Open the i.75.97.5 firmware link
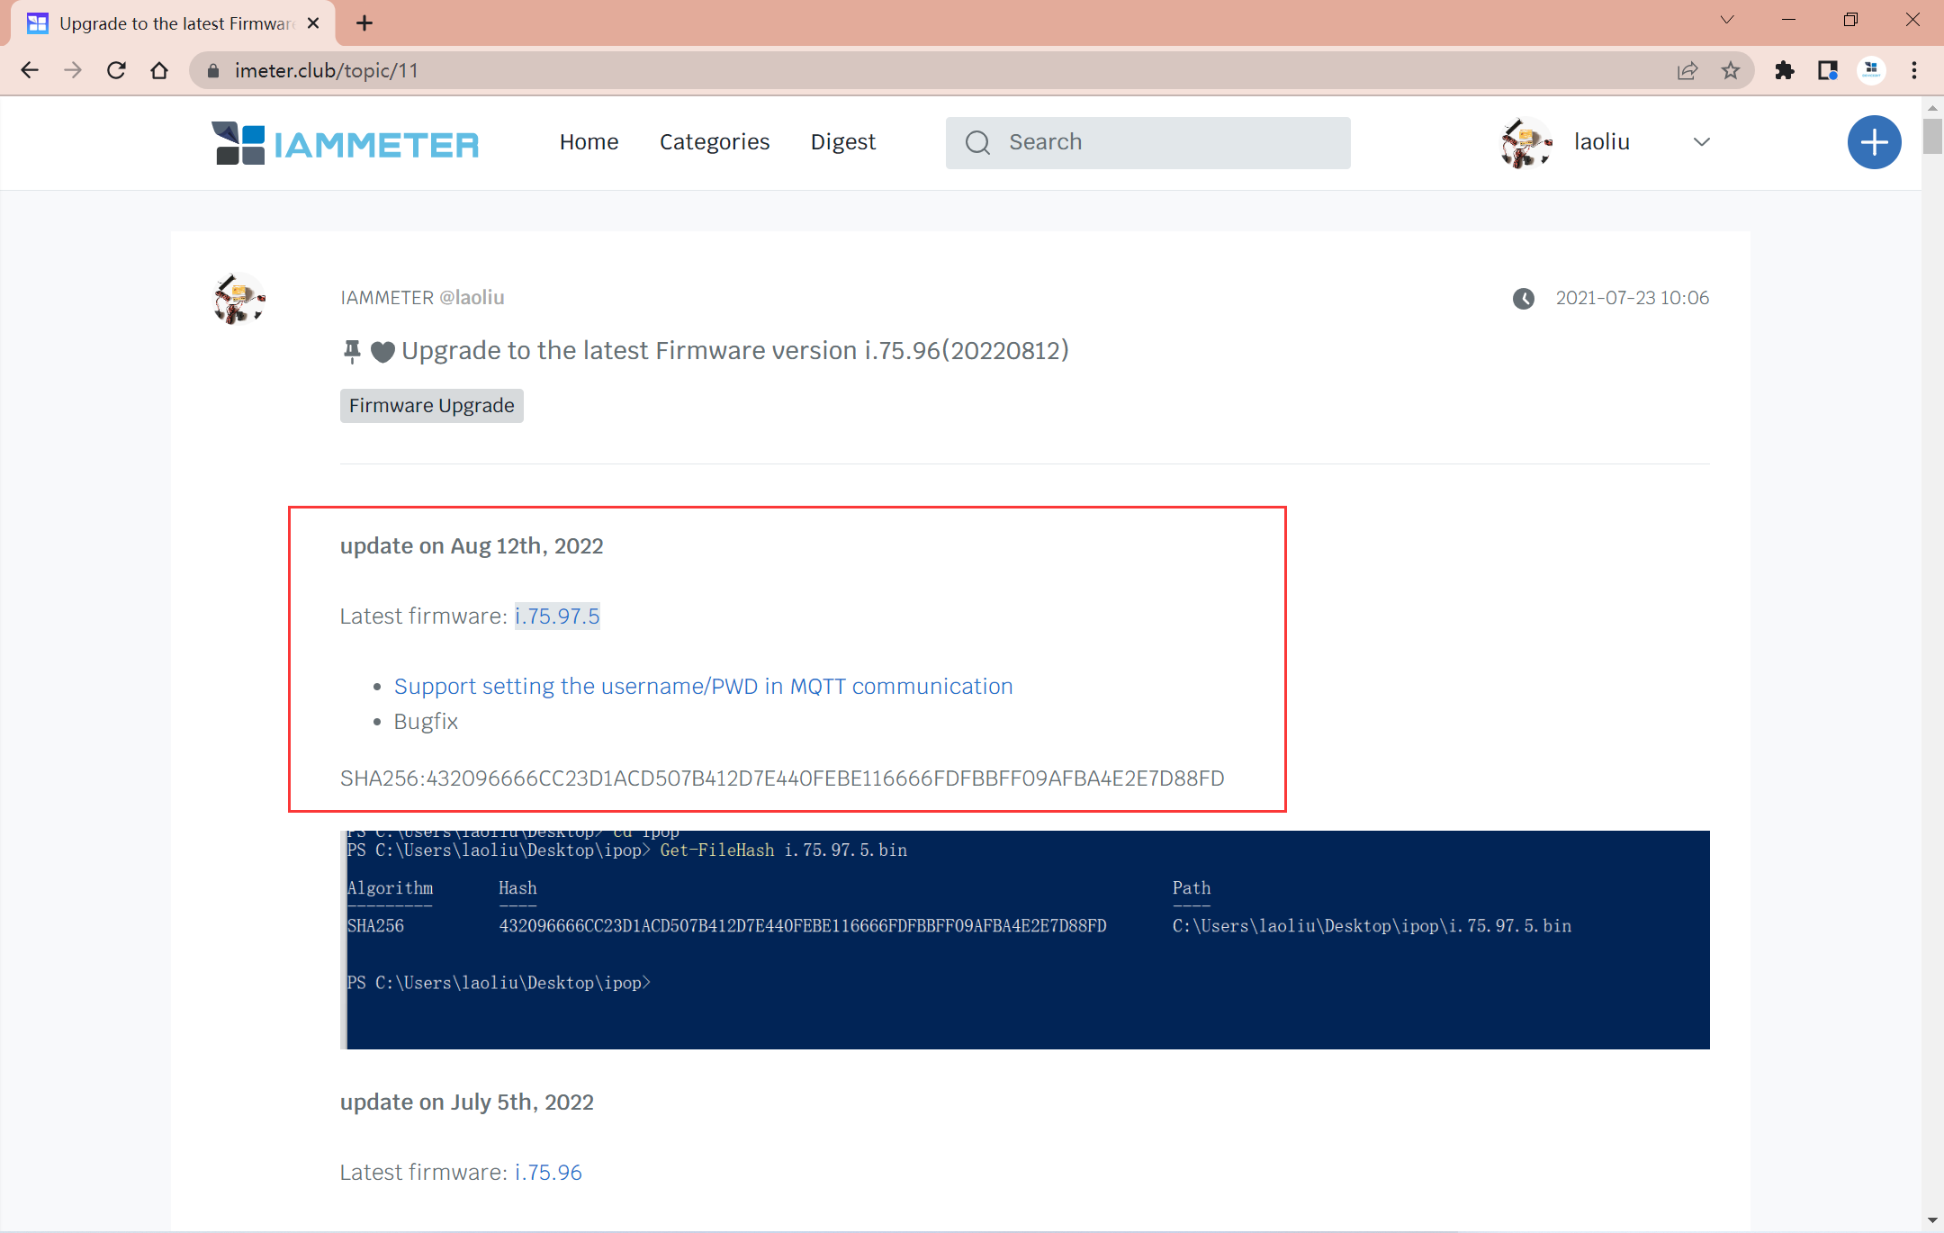 557,616
